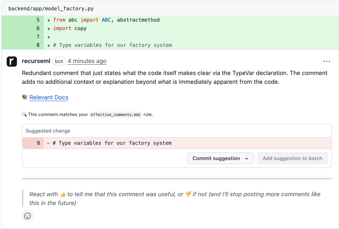Viewport: 339px width, 229px height.
Task: Open the three-dot comment options menu
Action: (327, 61)
